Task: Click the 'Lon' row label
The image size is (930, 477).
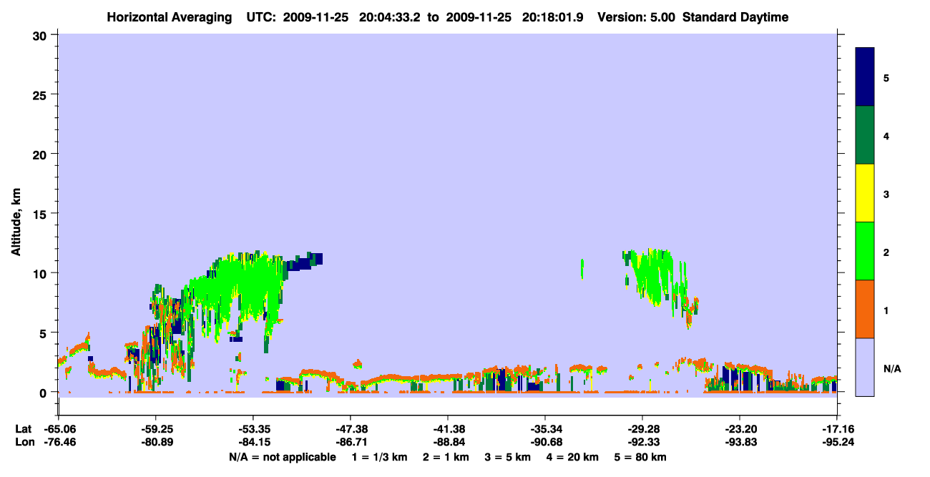Action: [24, 442]
